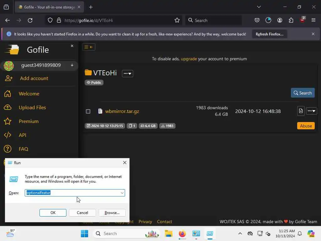
Task: Switch to Run taskbar icon
Action: (210, 233)
